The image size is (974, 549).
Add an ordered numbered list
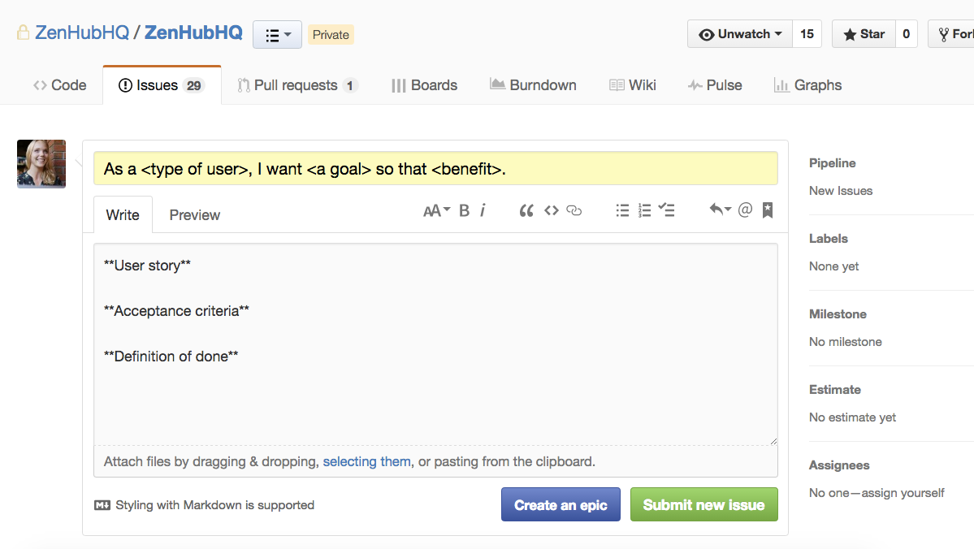644,210
